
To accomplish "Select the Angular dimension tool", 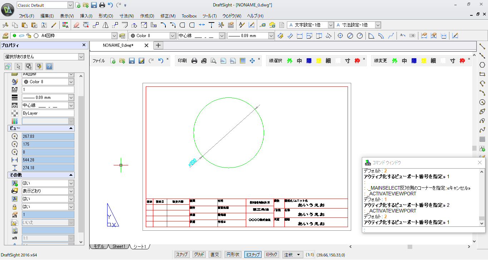I will (371, 36).
